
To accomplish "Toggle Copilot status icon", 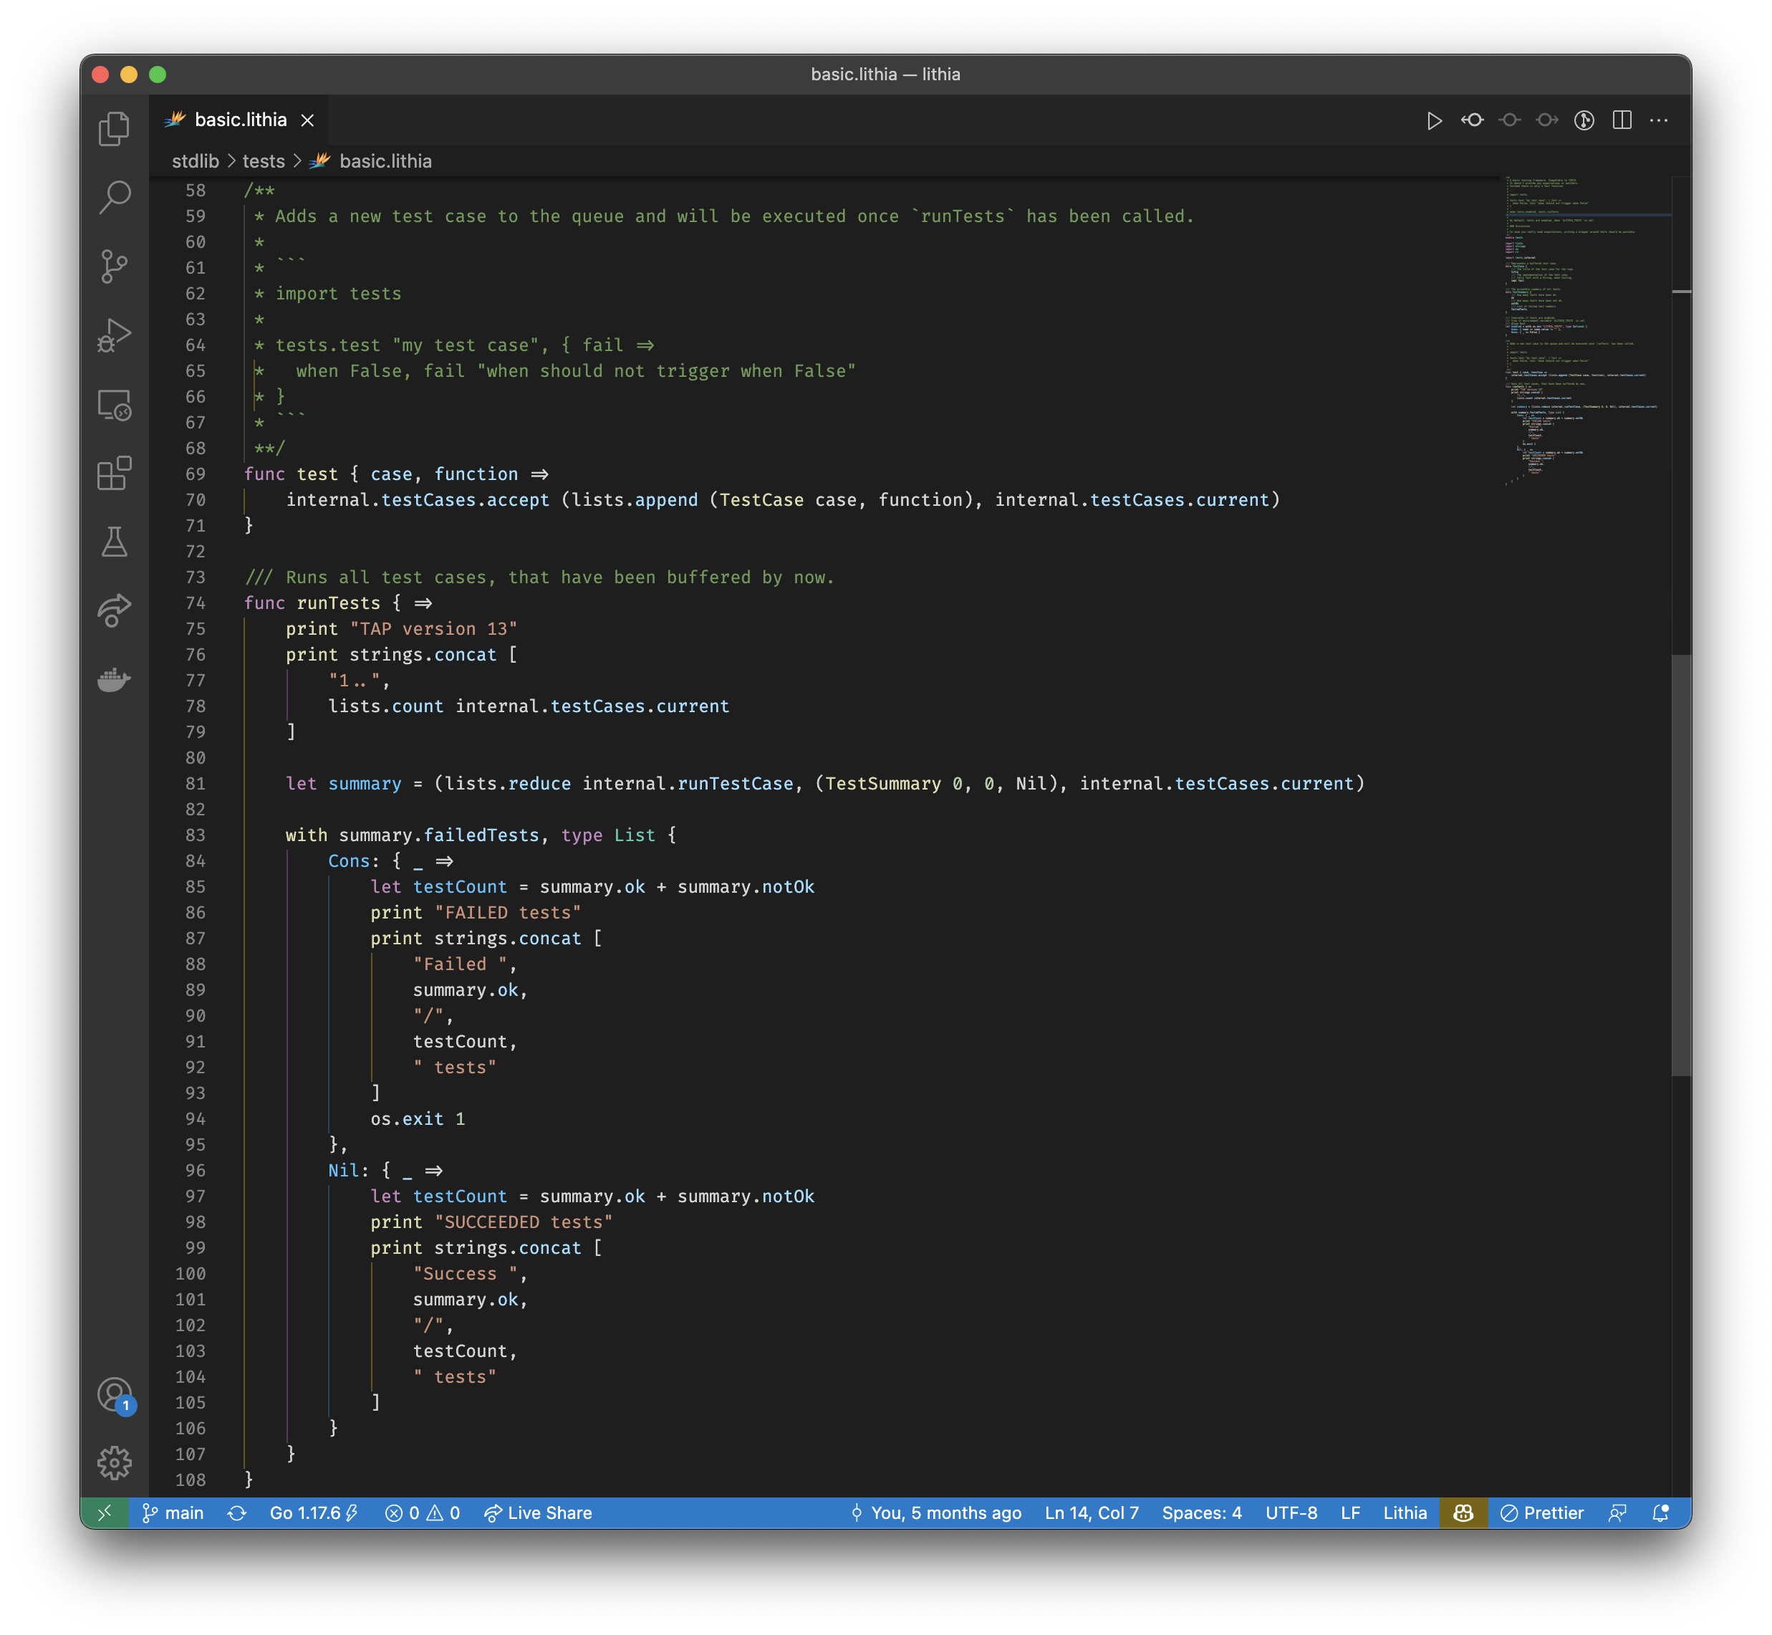I will (1463, 1513).
